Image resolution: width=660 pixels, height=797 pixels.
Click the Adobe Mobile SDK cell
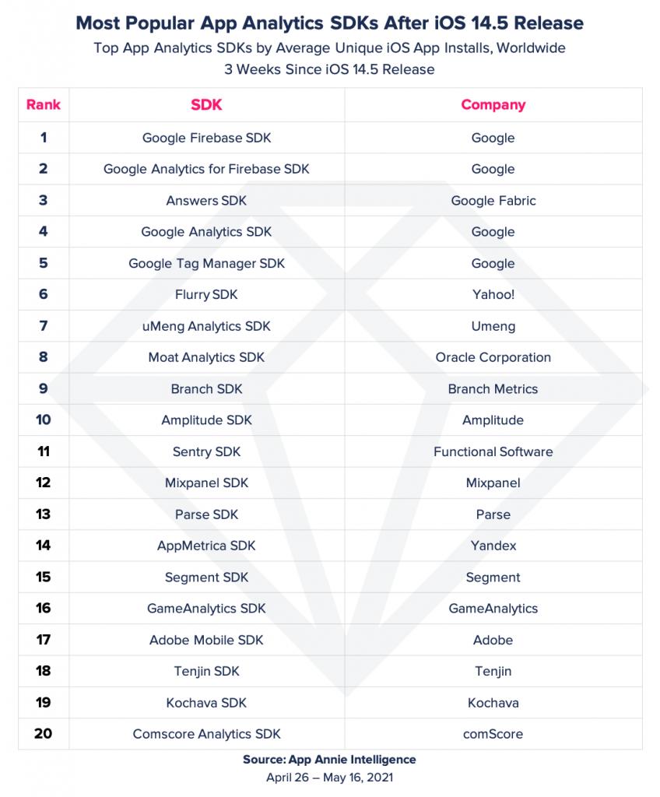206,640
